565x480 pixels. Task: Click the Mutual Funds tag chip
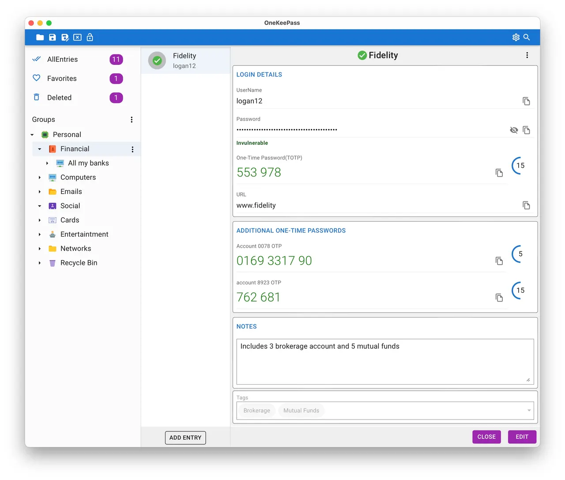pos(301,411)
